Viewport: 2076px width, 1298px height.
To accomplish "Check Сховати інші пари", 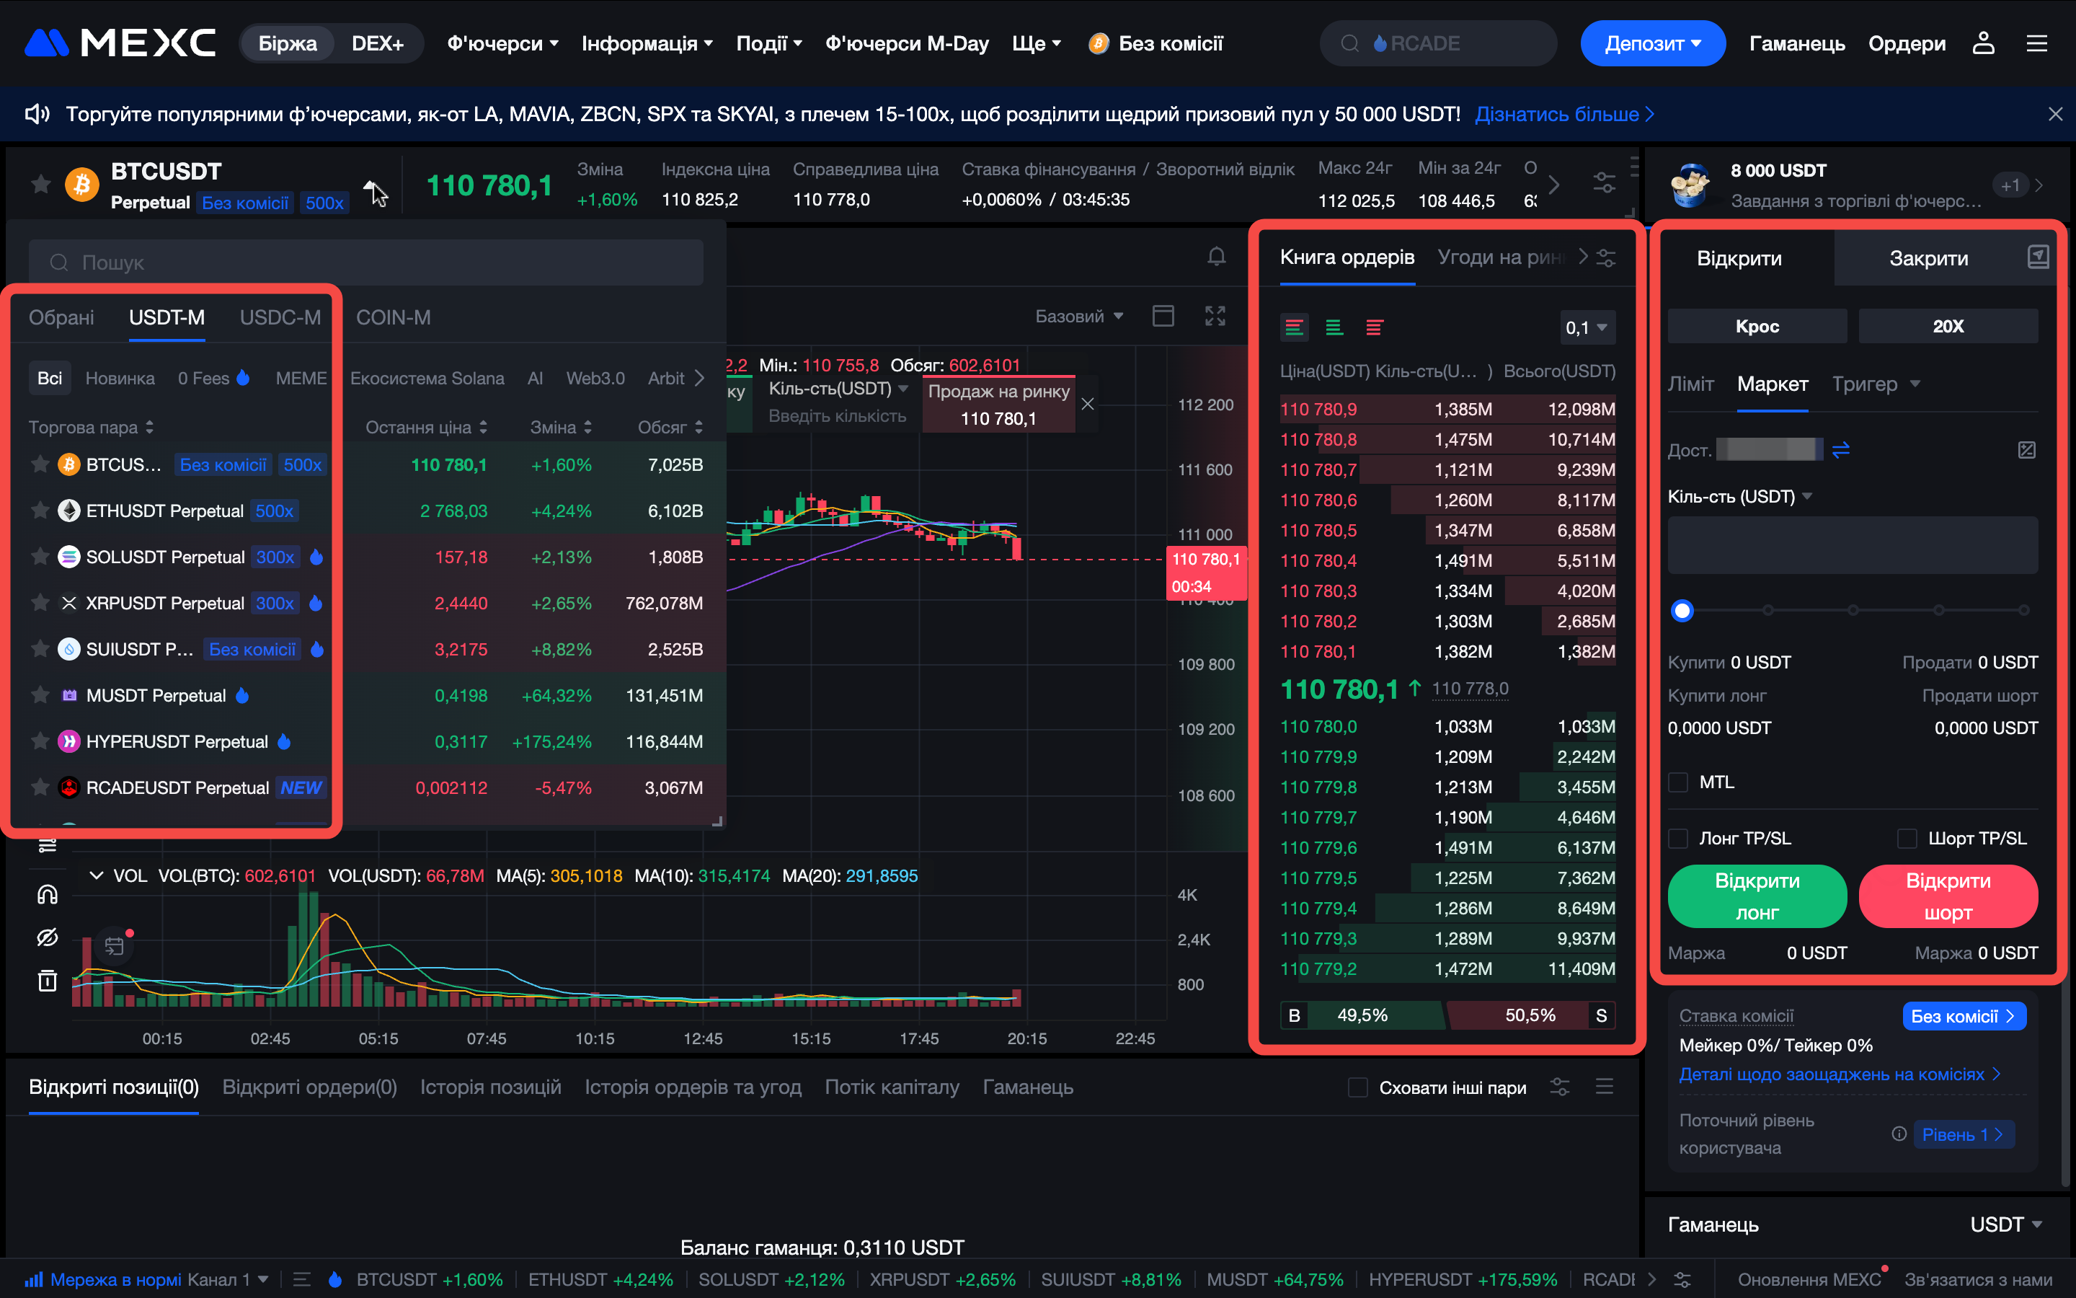I will tap(1358, 1087).
